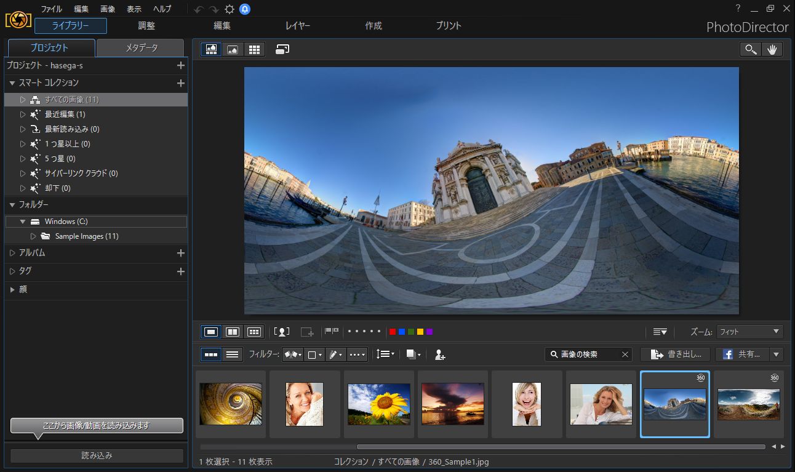The height and width of the screenshot is (472, 795).
Task: Switch to the 360 viewer mode
Action: coord(282,49)
